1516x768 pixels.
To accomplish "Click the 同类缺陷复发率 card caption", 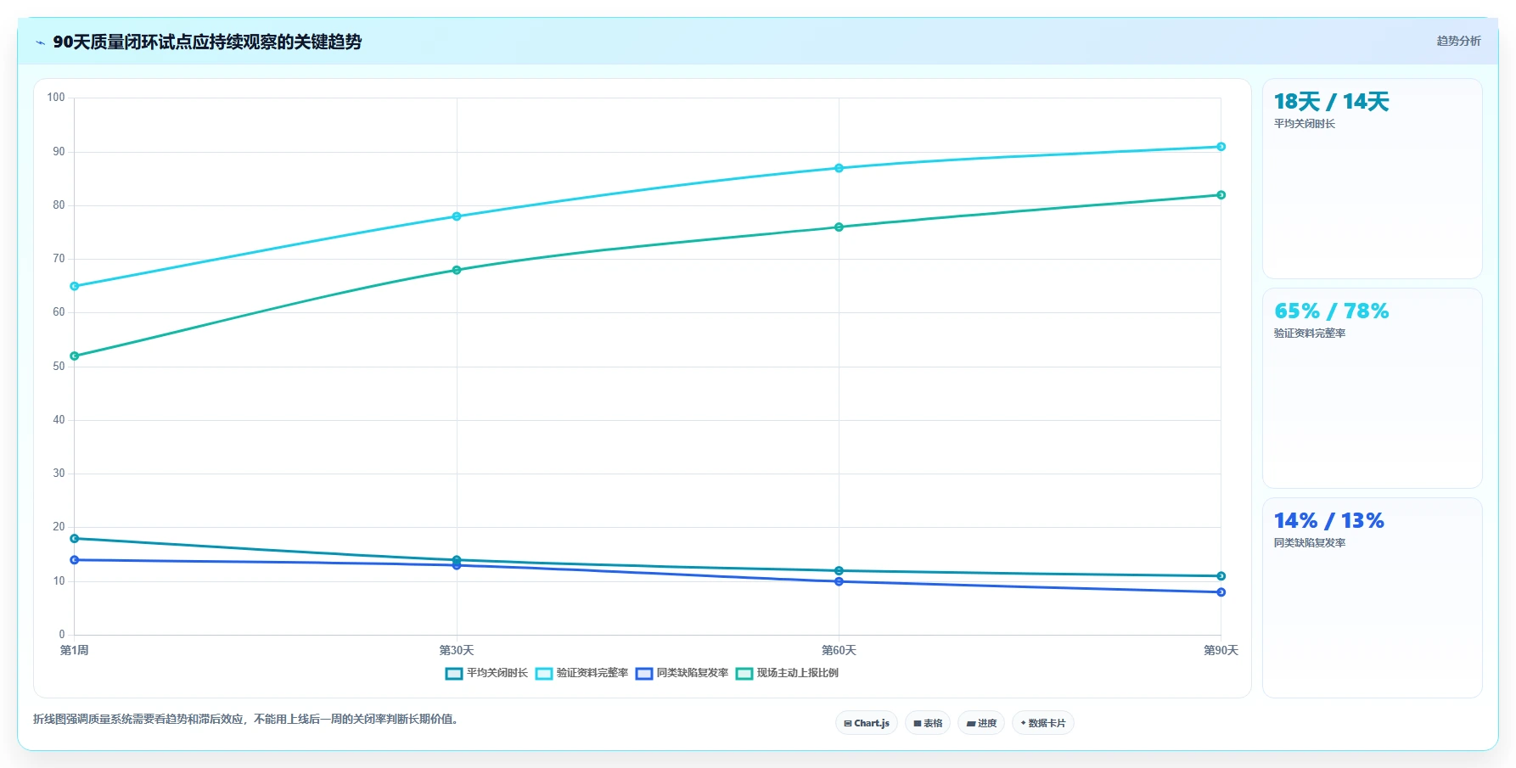I will (x=1310, y=543).
